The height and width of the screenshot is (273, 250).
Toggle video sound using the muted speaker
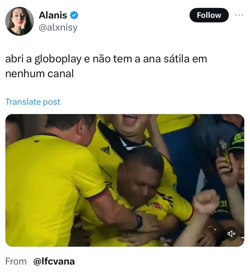[231, 234]
